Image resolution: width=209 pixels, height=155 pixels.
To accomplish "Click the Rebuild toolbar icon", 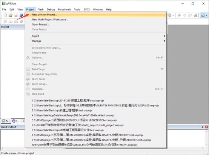I will coord(16,21).
